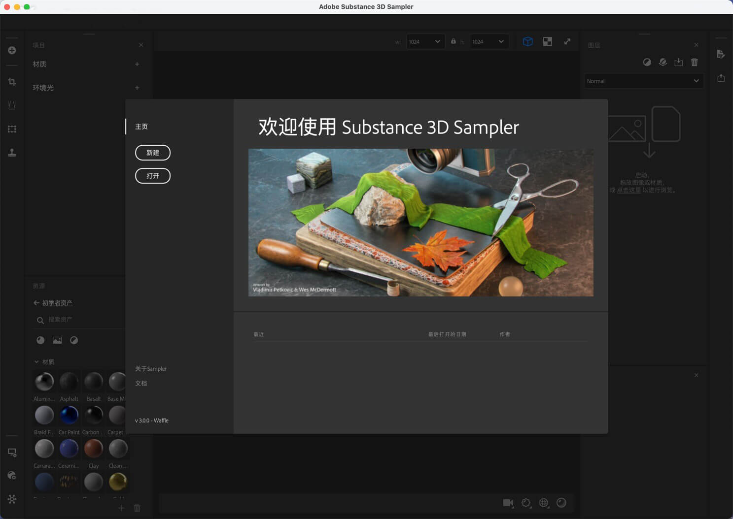Screen dimensions: 733x519
Task: Delete layer with trash icon in layers panel
Action: 695,62
